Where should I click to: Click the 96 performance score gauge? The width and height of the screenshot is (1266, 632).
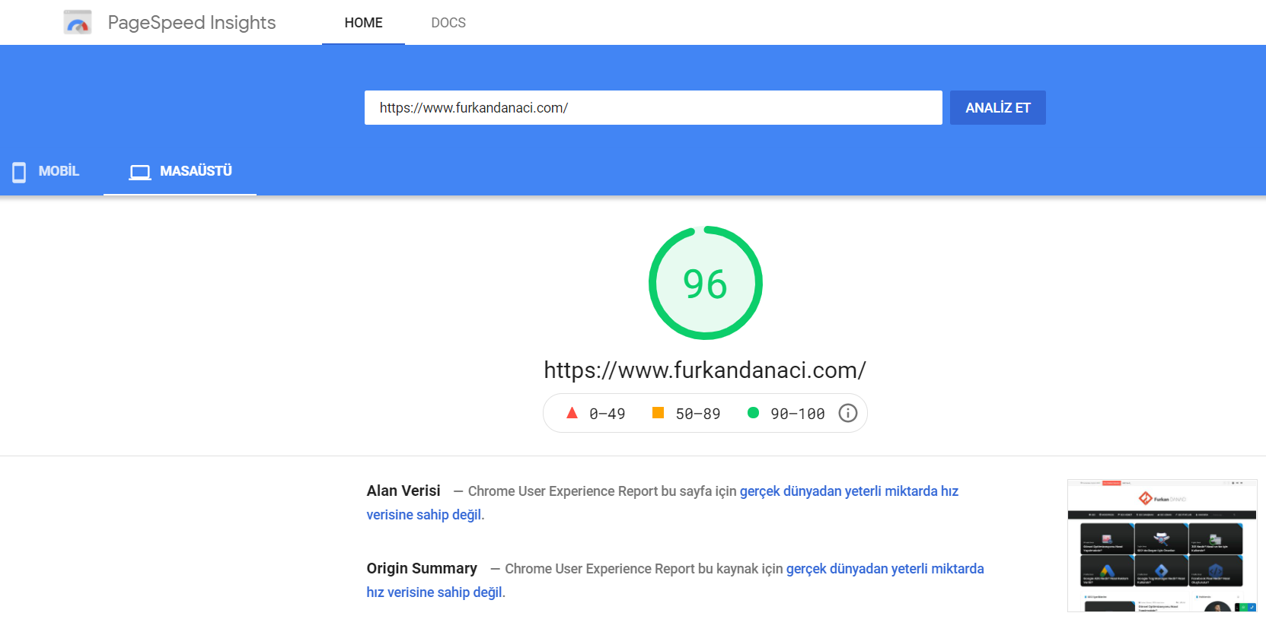click(706, 283)
